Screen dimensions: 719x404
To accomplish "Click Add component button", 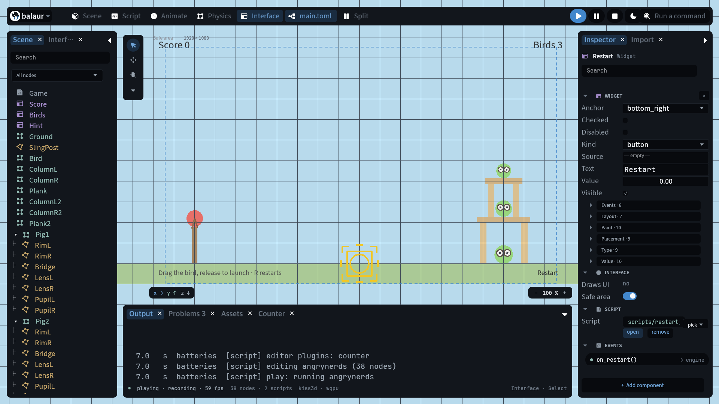I will tap(643, 385).
